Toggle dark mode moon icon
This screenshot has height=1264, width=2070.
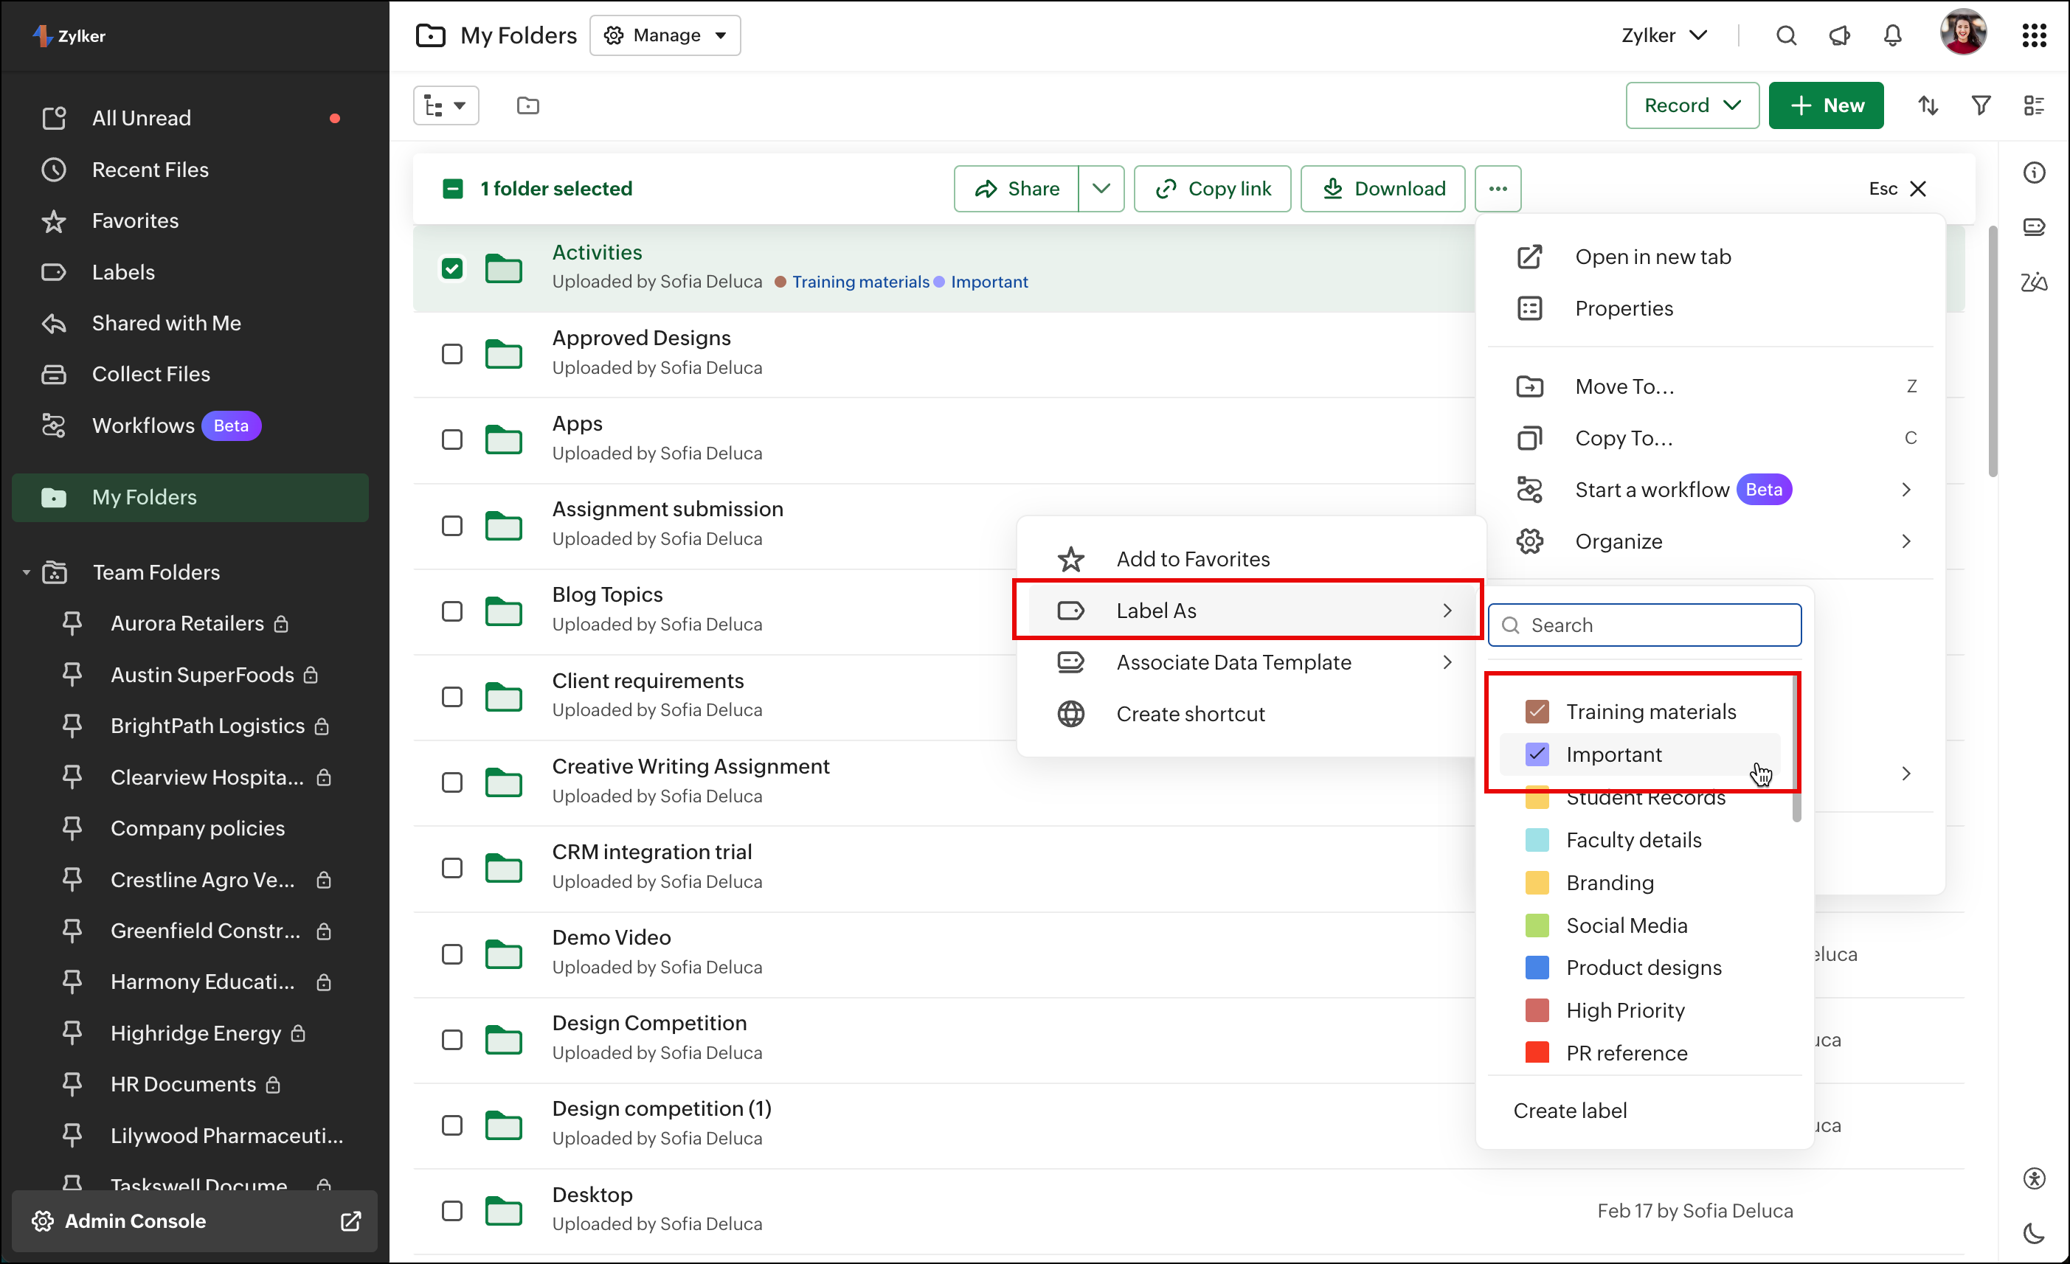[x=2034, y=1232]
